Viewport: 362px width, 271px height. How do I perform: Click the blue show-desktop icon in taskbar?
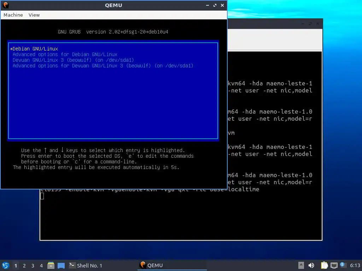tap(61, 265)
